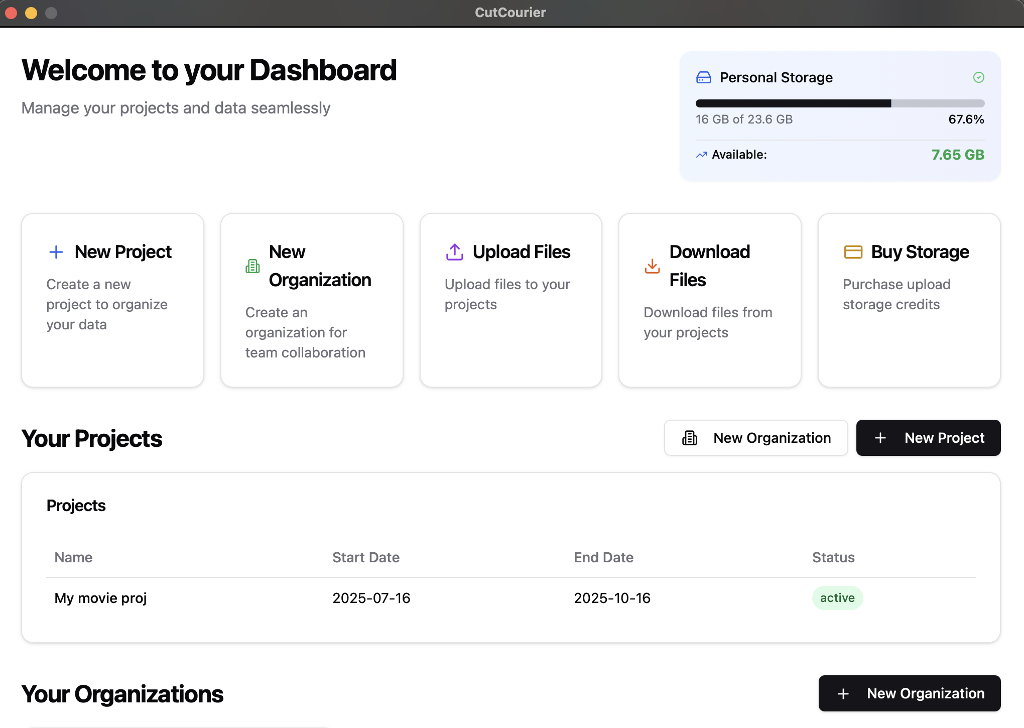1024x728 pixels.
Task: Open the New Organization card
Action: pos(312,300)
